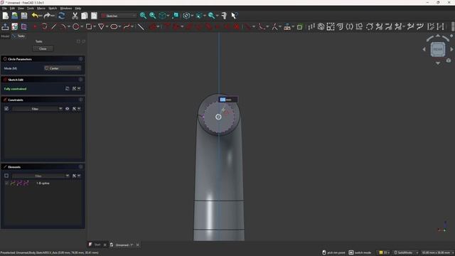The width and height of the screenshot is (455, 256).
Task: Click the auto-update refresh button in Sketch Edit
Action: 68,88
